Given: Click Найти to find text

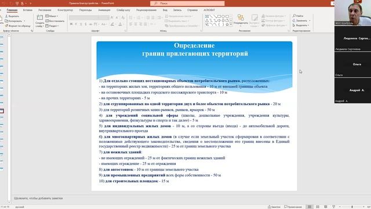Looking at the screenshot, I should (x=298, y=16).
